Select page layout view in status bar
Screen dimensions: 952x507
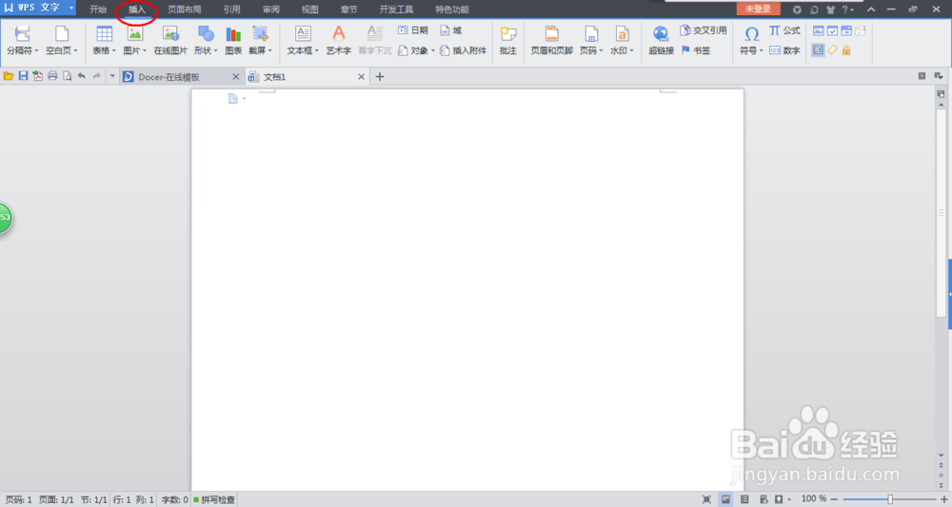tap(725, 499)
